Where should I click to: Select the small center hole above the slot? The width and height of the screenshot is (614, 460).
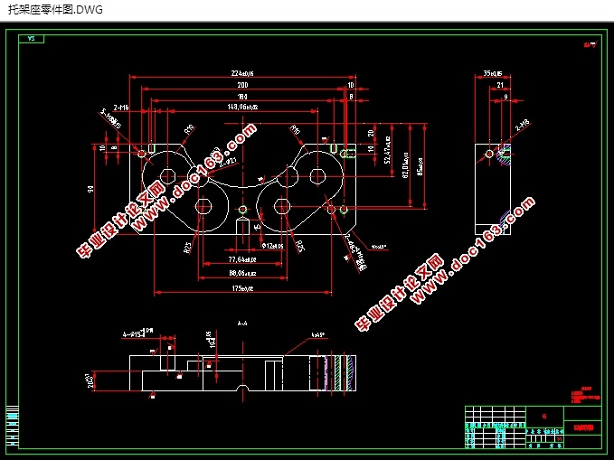pos(241,209)
